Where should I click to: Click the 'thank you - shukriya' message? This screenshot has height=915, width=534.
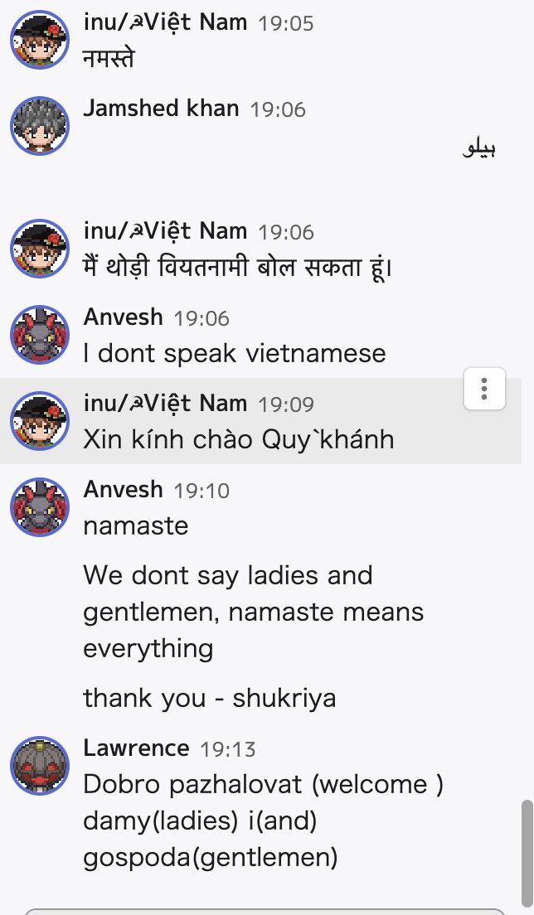(x=210, y=699)
